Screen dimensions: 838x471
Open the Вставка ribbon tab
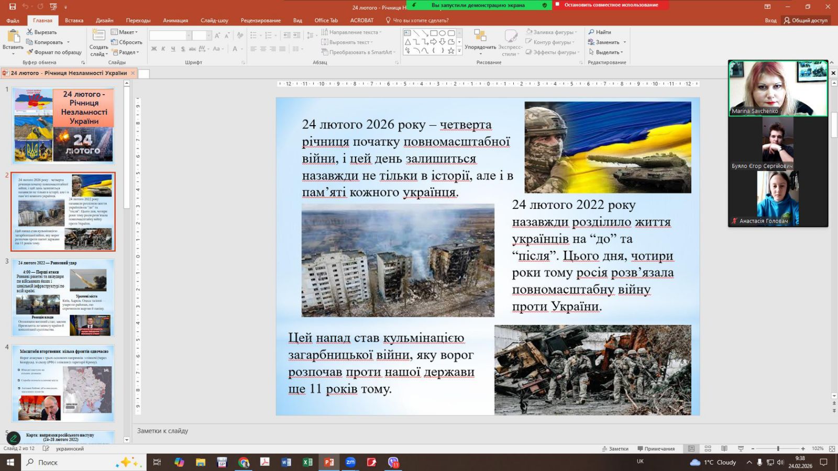click(x=74, y=20)
